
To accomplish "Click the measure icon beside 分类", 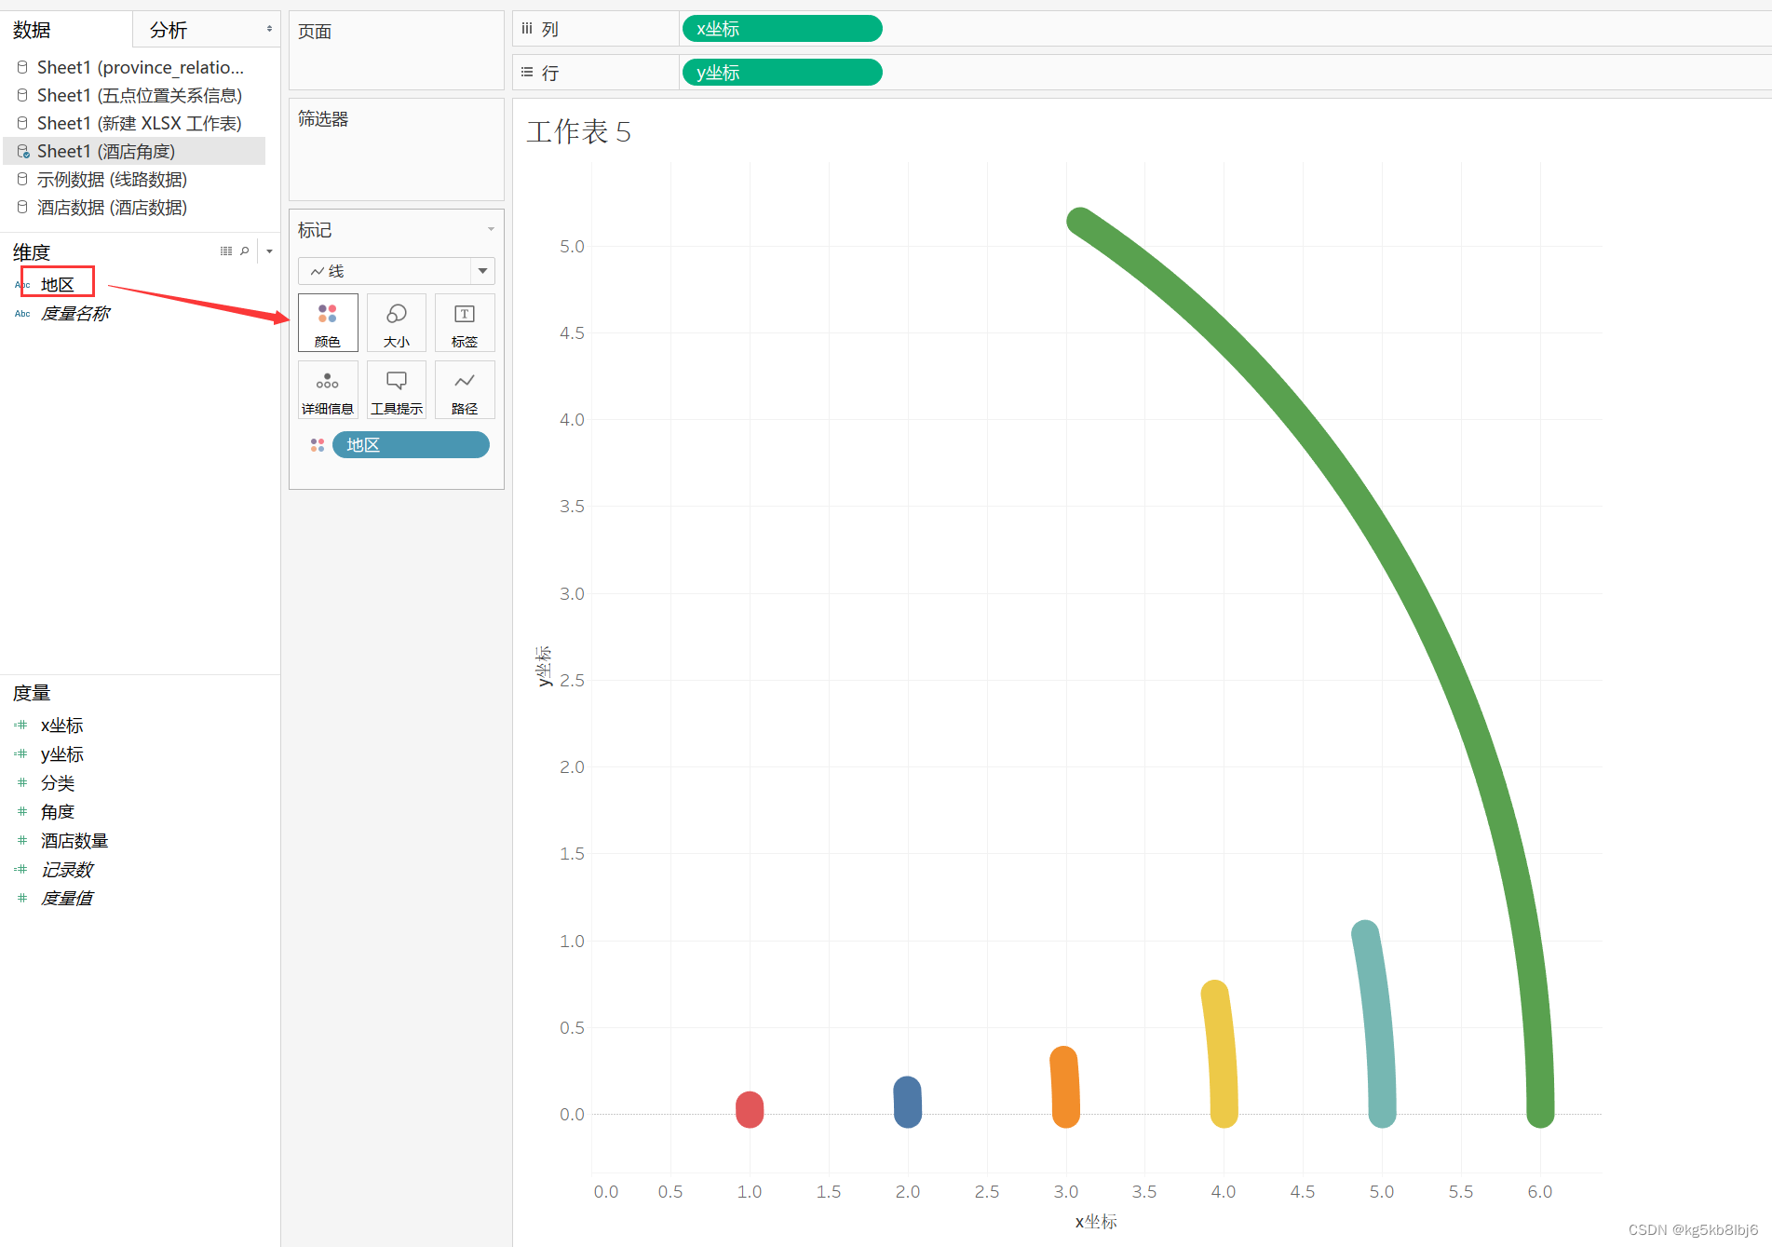I will coord(22,782).
